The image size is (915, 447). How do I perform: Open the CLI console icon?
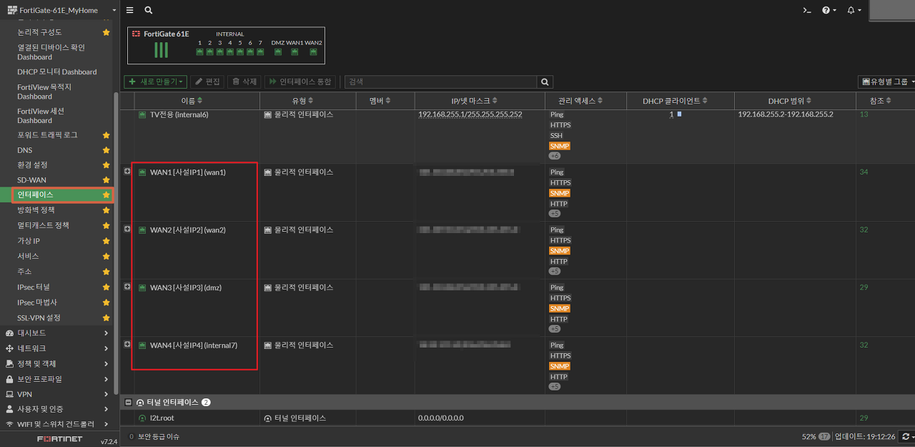point(807,10)
